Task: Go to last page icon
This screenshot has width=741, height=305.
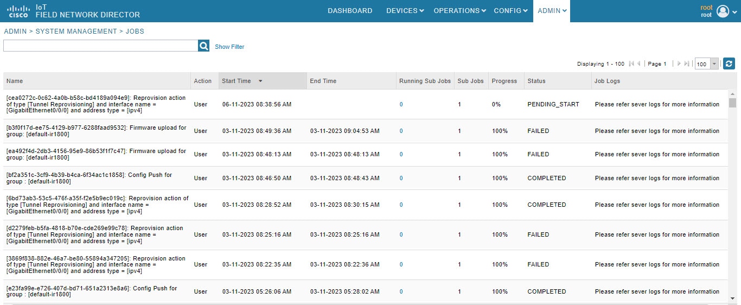Action: click(x=687, y=63)
